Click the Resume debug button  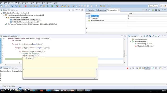[x=20, y=6]
